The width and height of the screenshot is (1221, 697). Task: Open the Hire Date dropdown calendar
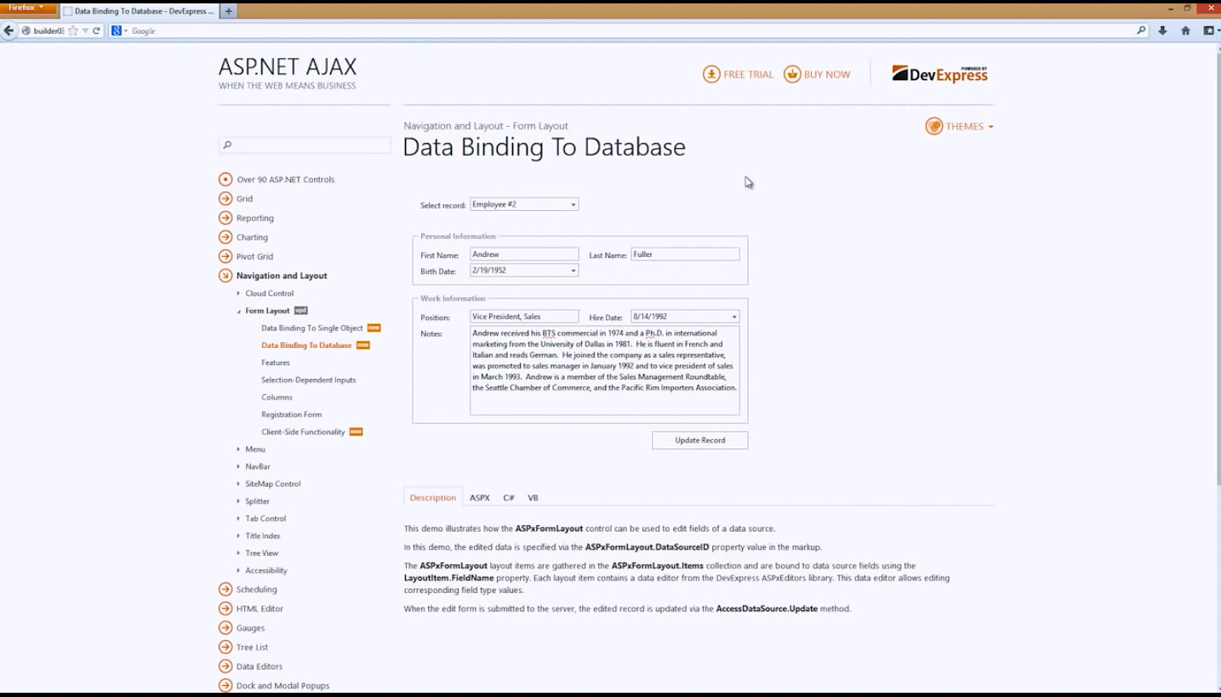point(734,317)
